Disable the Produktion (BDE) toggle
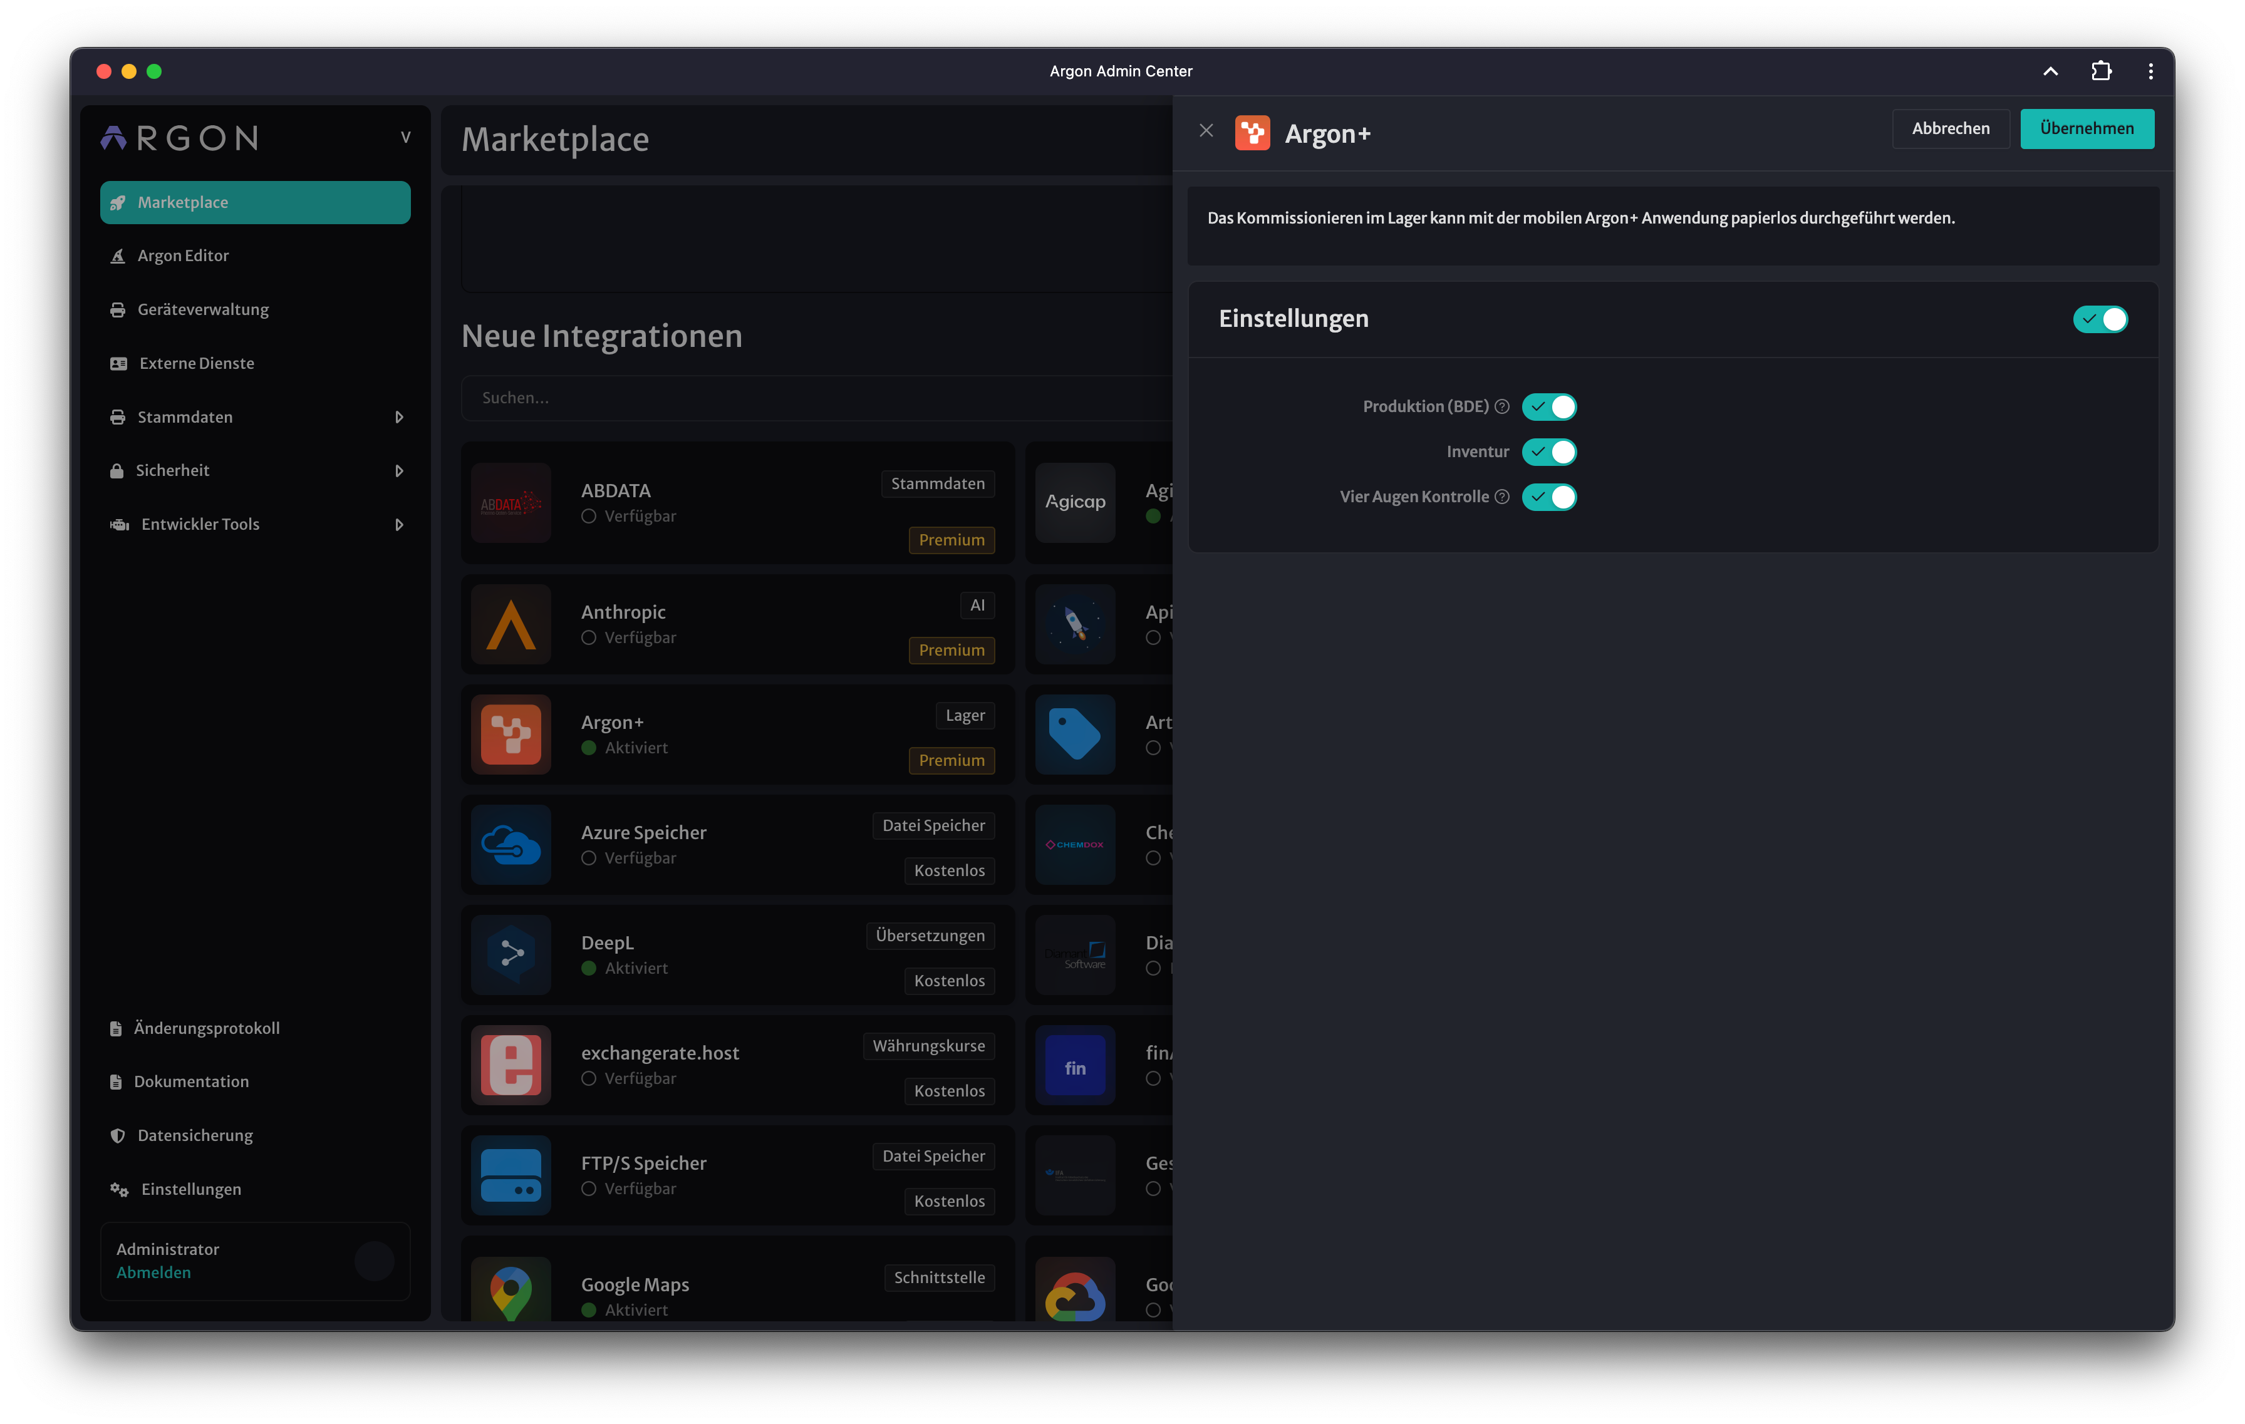2245x1424 pixels. pos(1548,407)
